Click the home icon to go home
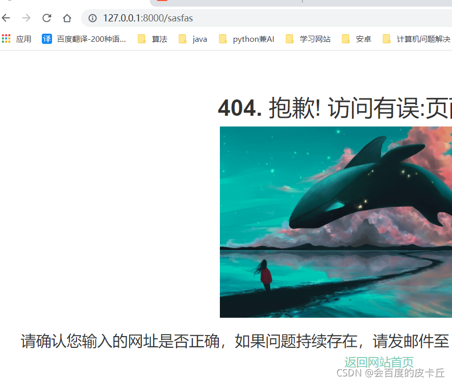452x382 pixels. click(66, 18)
